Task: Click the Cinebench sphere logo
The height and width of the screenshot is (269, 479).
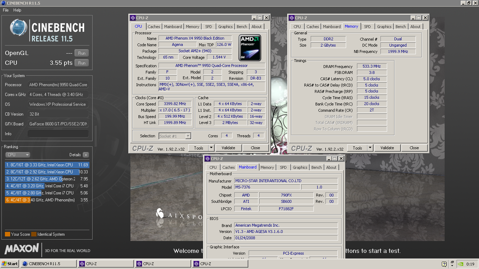Action: [19, 28]
